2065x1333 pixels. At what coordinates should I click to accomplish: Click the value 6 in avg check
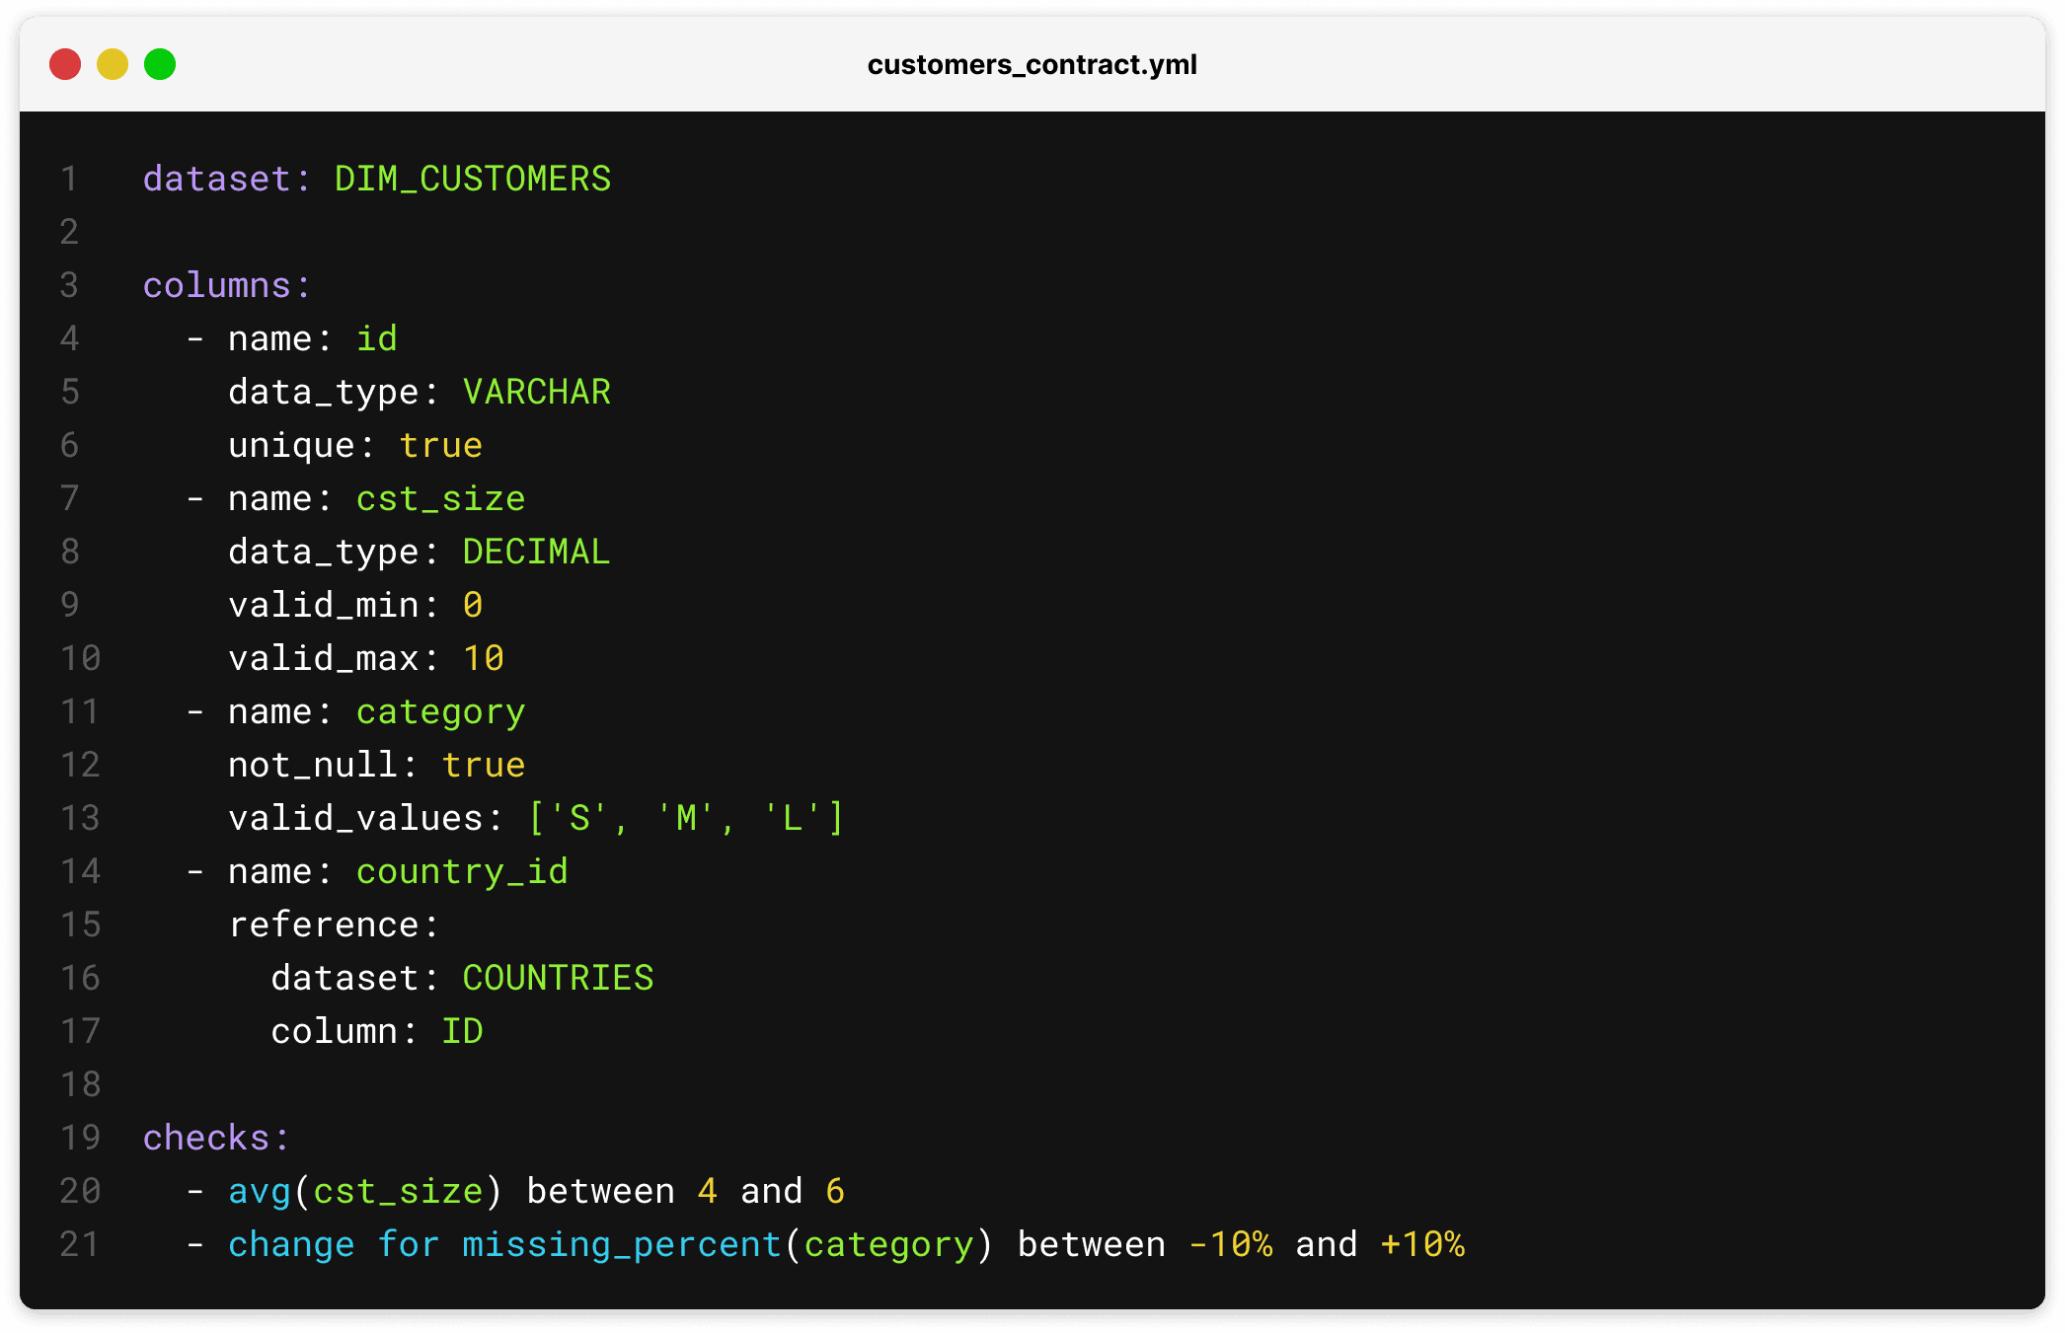(x=835, y=1191)
